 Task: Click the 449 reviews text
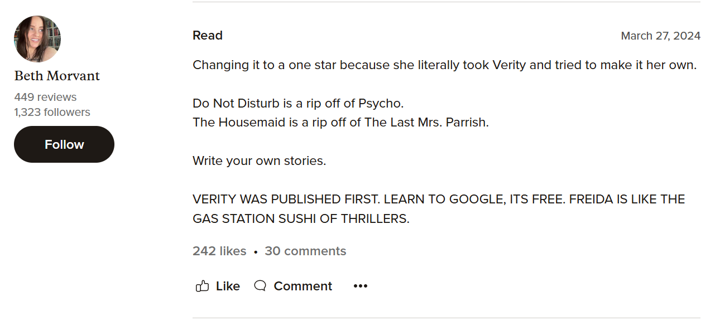click(45, 97)
